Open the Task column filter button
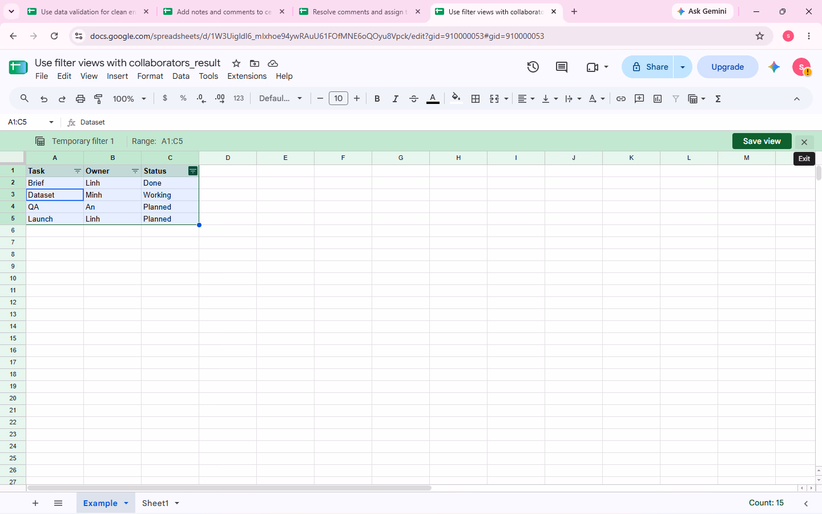Image resolution: width=822 pixels, height=514 pixels. (78, 171)
